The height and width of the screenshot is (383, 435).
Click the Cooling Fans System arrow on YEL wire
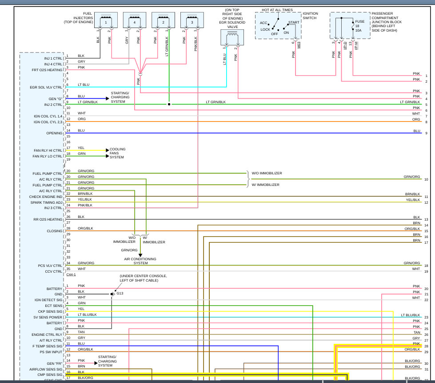click(108, 150)
